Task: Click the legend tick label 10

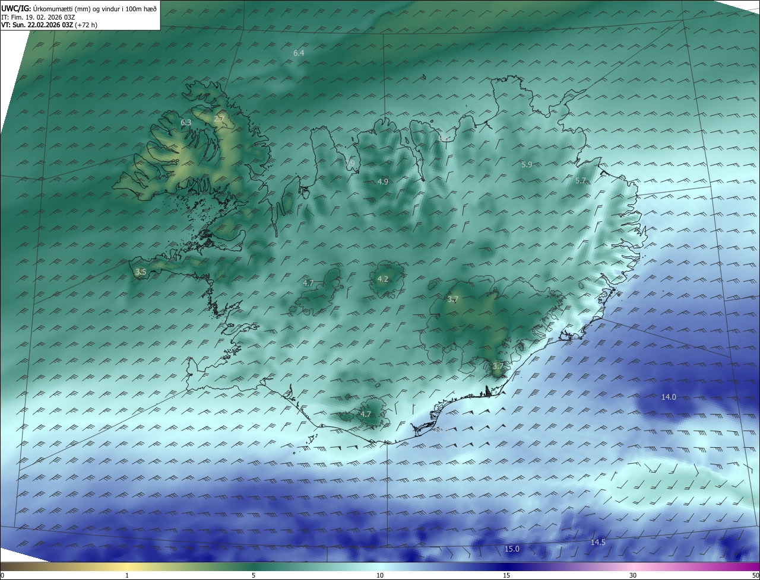Action: pos(380,575)
